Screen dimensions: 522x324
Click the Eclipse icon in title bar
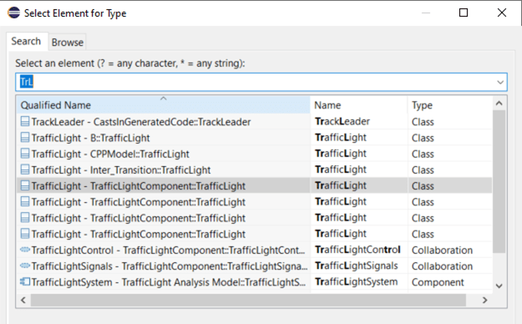[13, 13]
